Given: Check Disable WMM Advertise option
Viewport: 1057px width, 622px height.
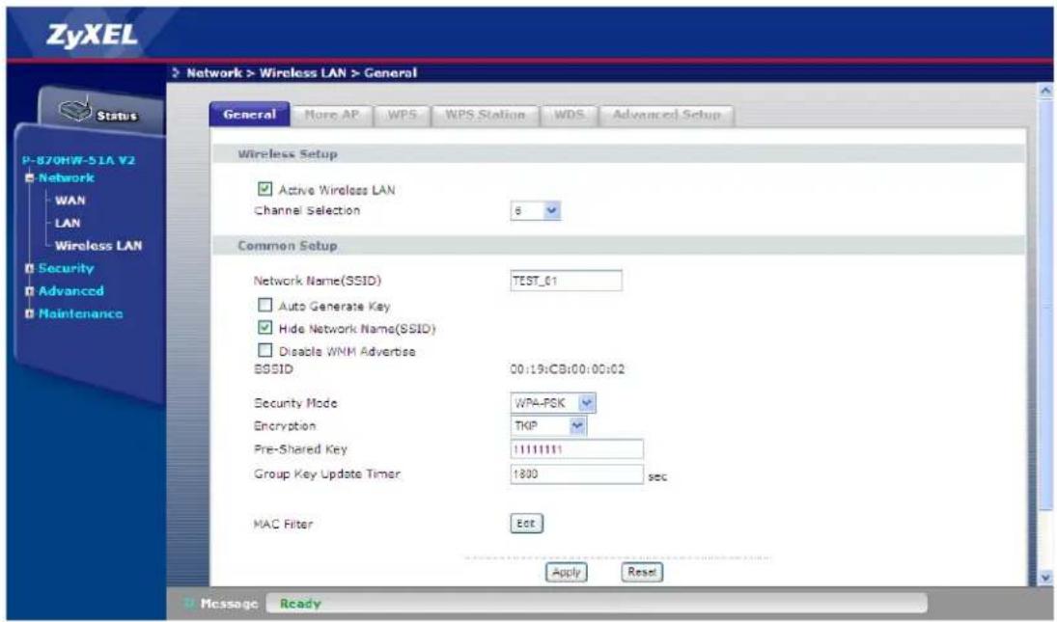Looking at the screenshot, I should (264, 351).
